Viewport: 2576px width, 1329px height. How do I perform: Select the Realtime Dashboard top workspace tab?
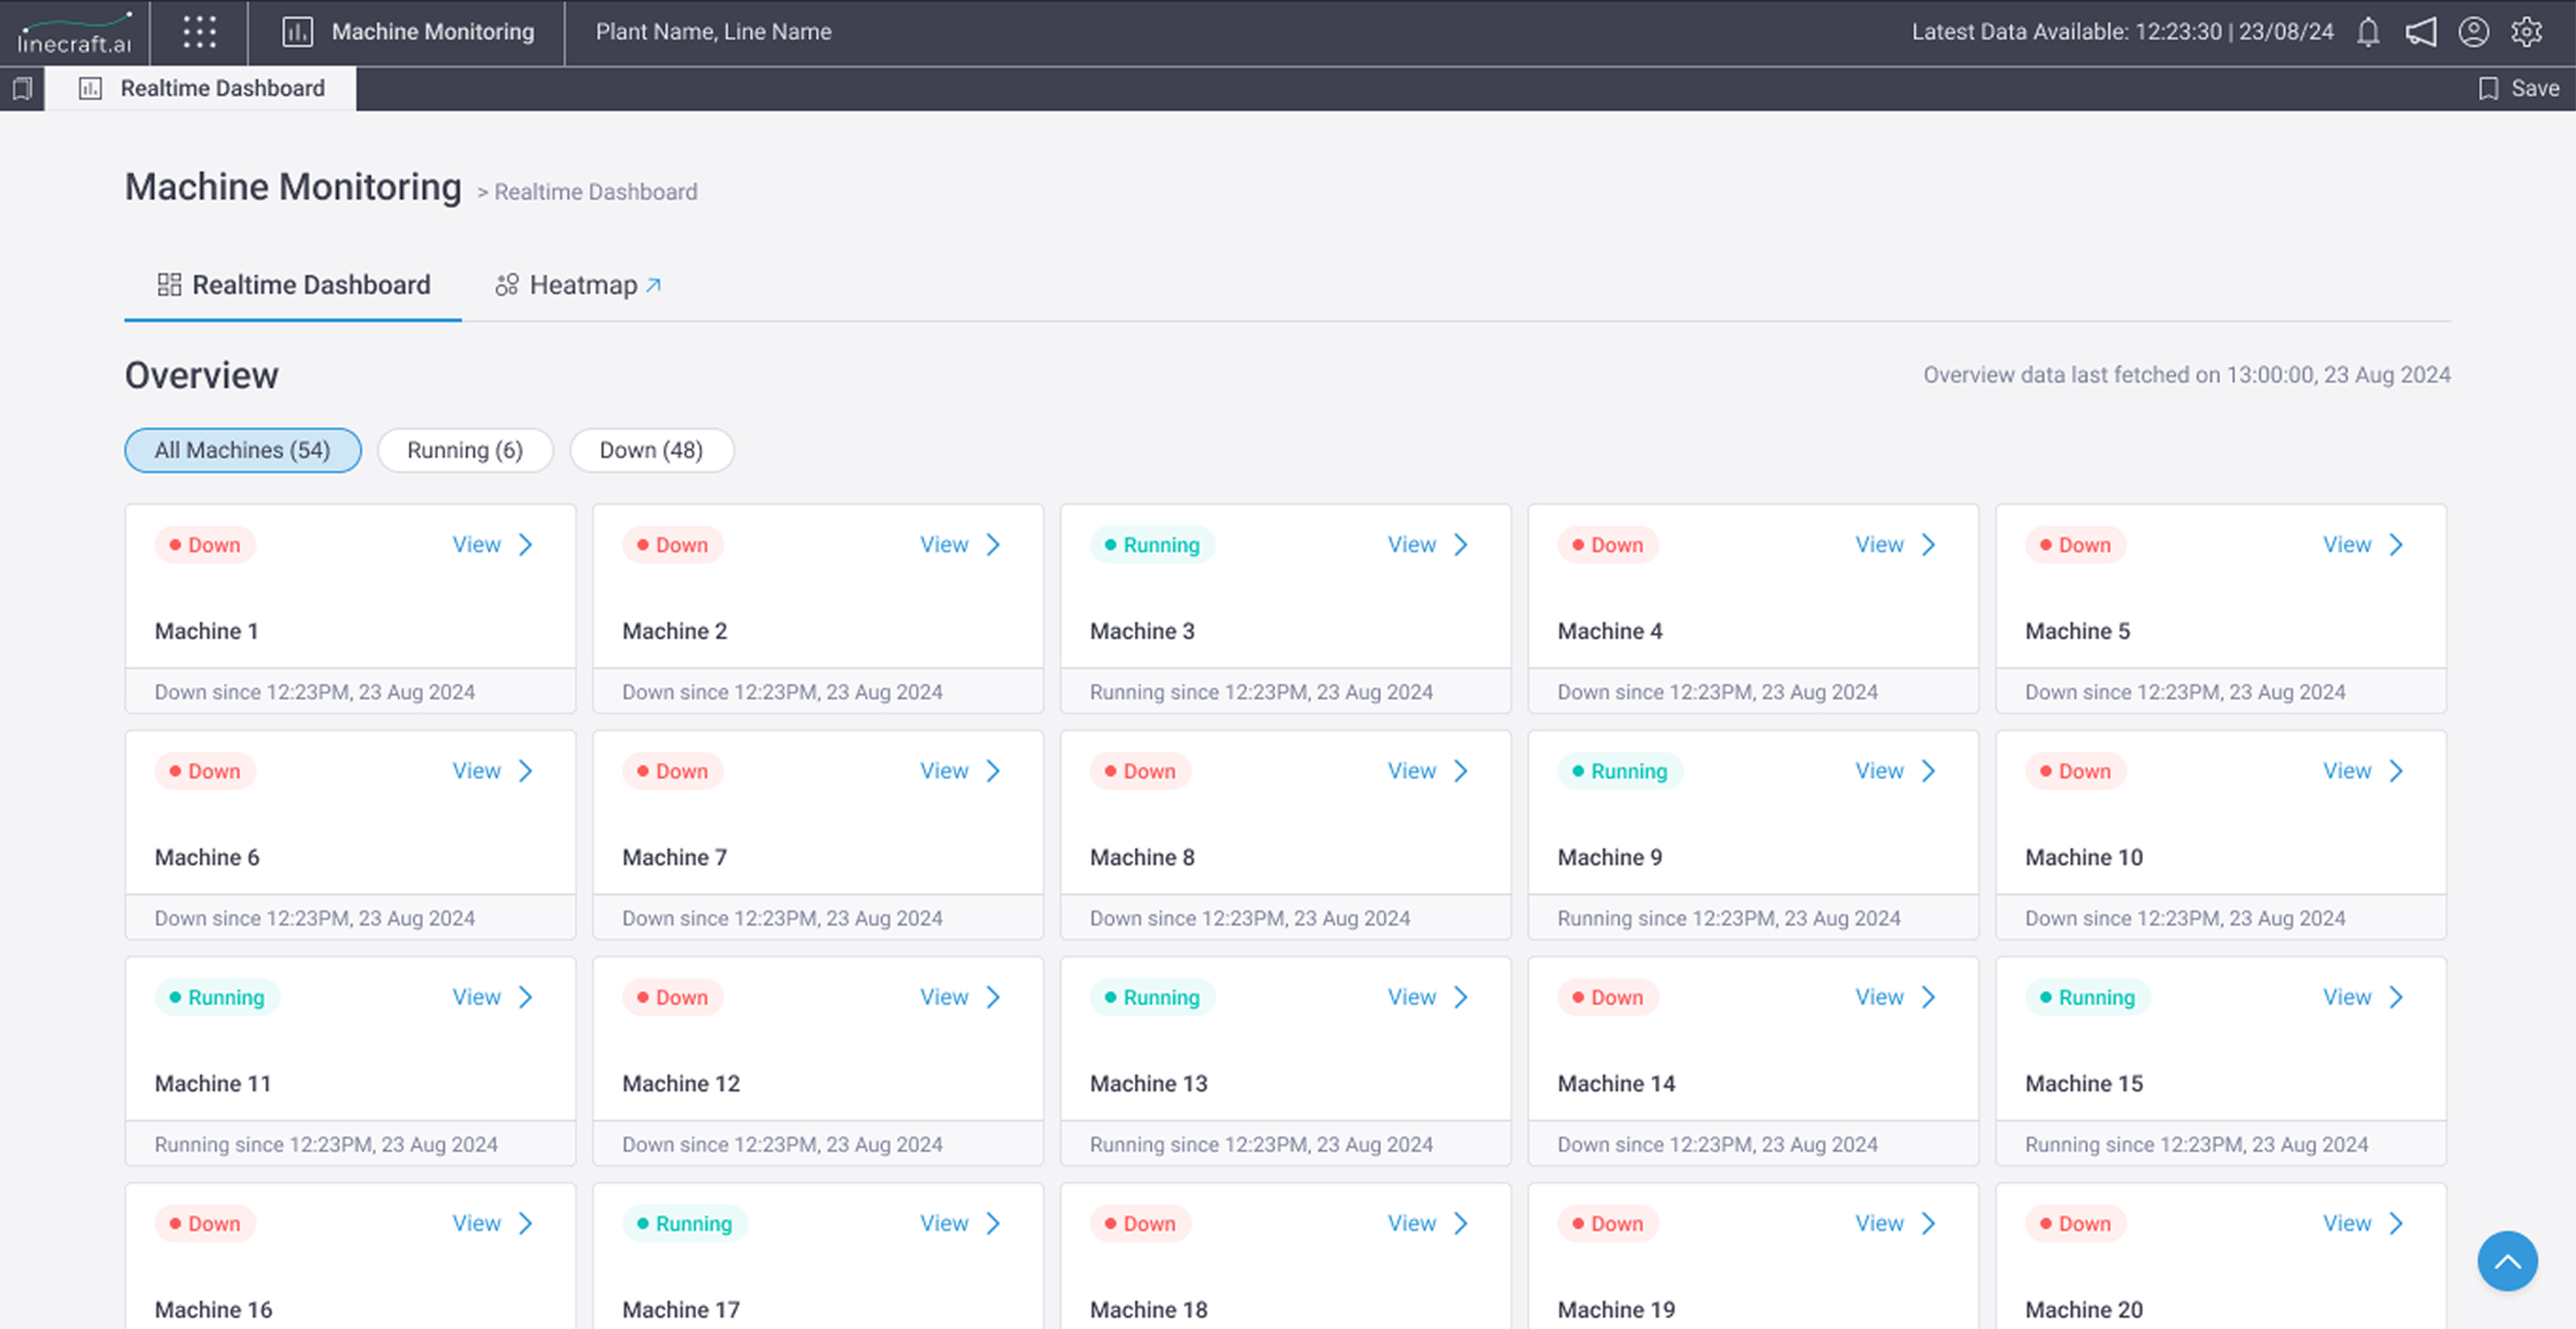pyautogui.click(x=201, y=88)
